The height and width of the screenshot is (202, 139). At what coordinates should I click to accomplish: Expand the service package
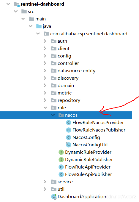pyautogui.click(x=45, y=182)
